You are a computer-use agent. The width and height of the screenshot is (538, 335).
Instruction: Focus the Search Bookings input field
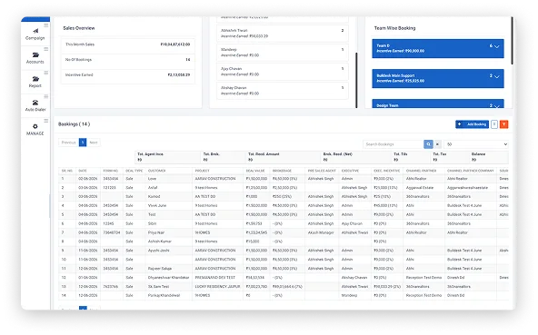tap(394, 144)
